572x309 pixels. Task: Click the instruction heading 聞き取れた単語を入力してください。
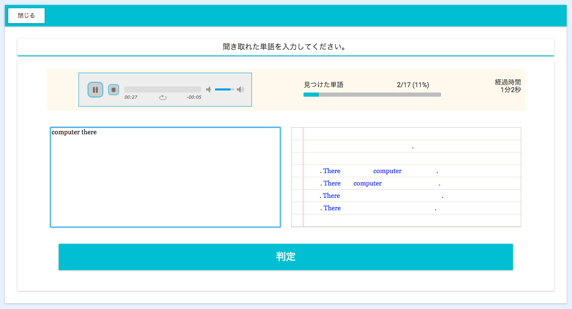click(284, 47)
